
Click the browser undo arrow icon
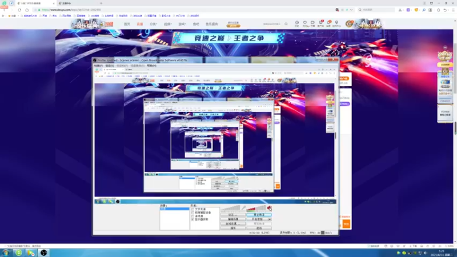coord(445,10)
